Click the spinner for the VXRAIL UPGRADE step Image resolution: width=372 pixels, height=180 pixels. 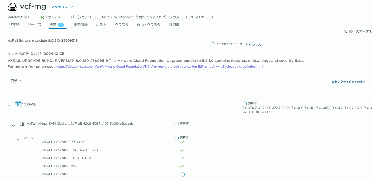coord(182,174)
